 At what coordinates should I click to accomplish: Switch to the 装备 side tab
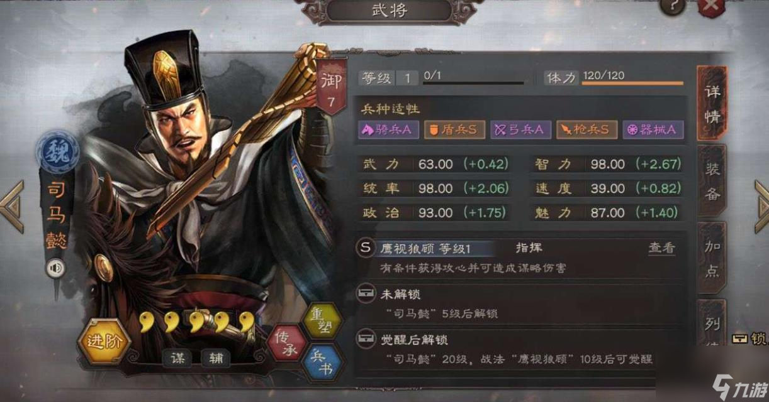tap(712, 182)
